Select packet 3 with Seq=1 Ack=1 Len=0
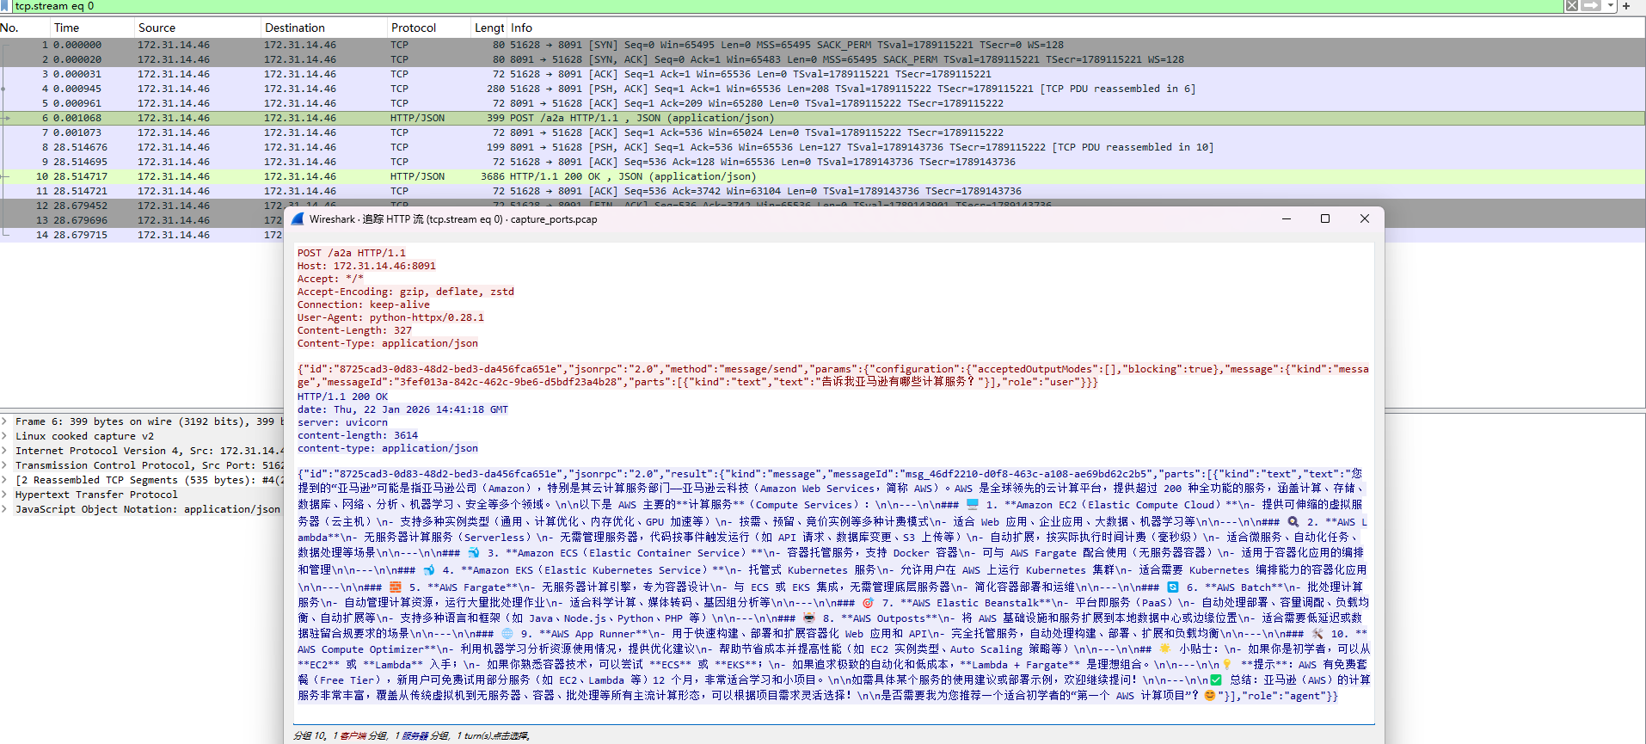 coord(822,74)
